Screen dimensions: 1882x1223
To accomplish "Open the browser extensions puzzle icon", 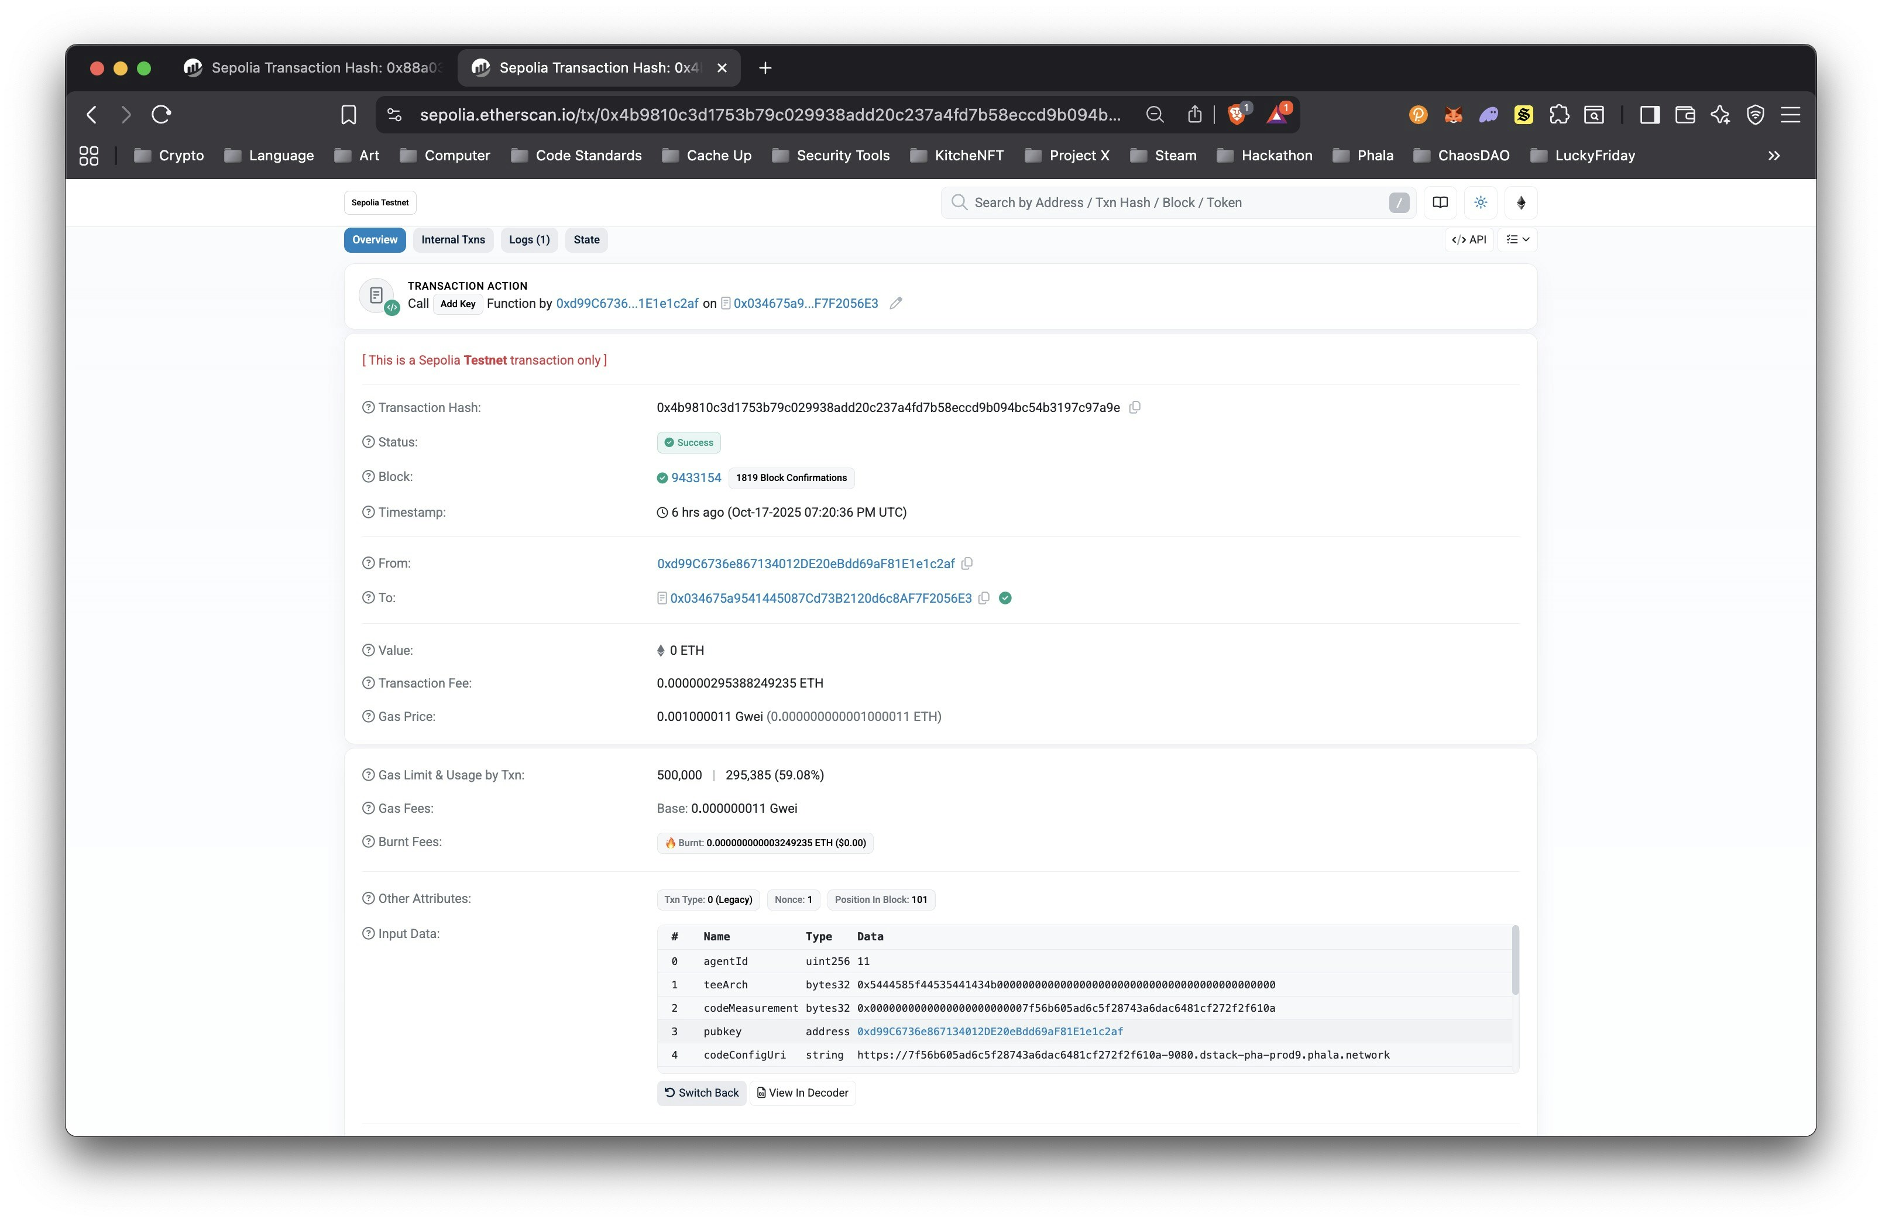I will tap(1560, 115).
